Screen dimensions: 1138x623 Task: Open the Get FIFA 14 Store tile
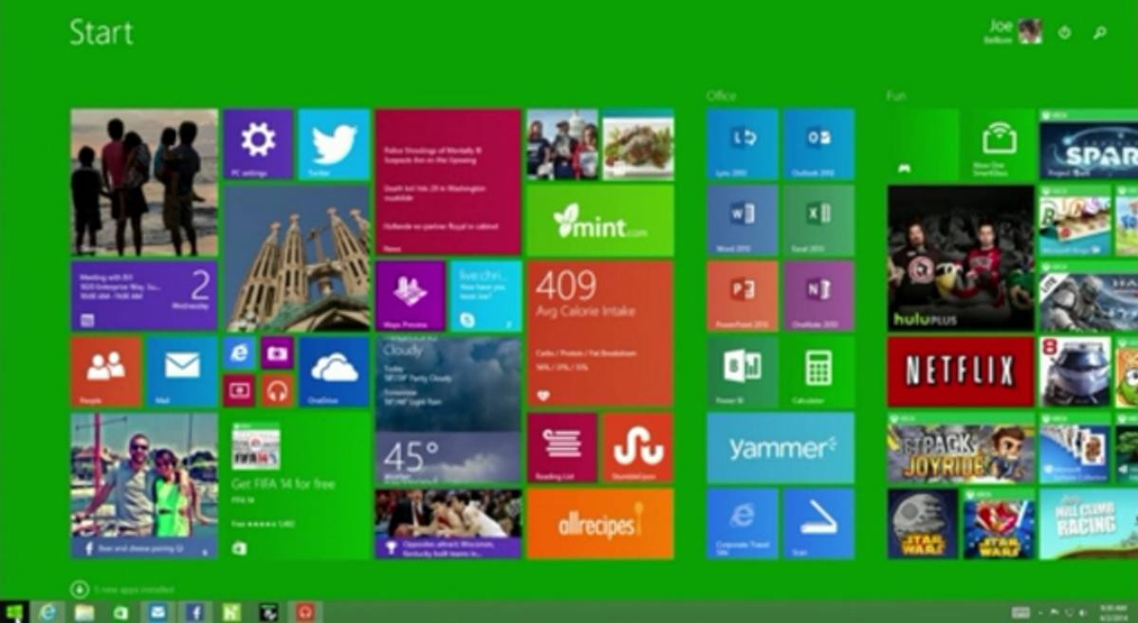pyautogui.click(x=297, y=486)
